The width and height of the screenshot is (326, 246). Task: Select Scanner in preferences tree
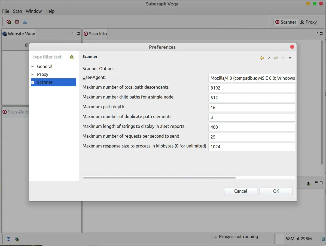point(45,82)
